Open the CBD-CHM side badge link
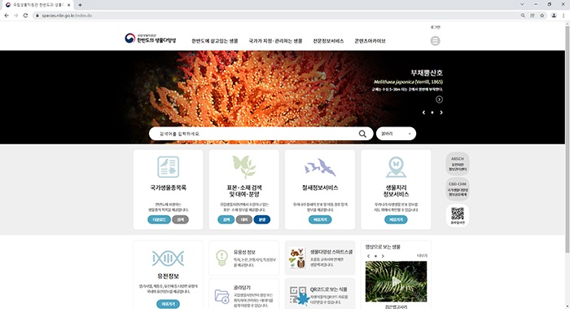 coord(458,189)
